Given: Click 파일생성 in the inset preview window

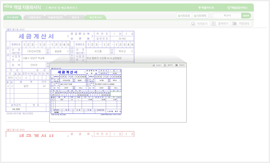Looking at the screenshot, I should (x=180, y=65).
